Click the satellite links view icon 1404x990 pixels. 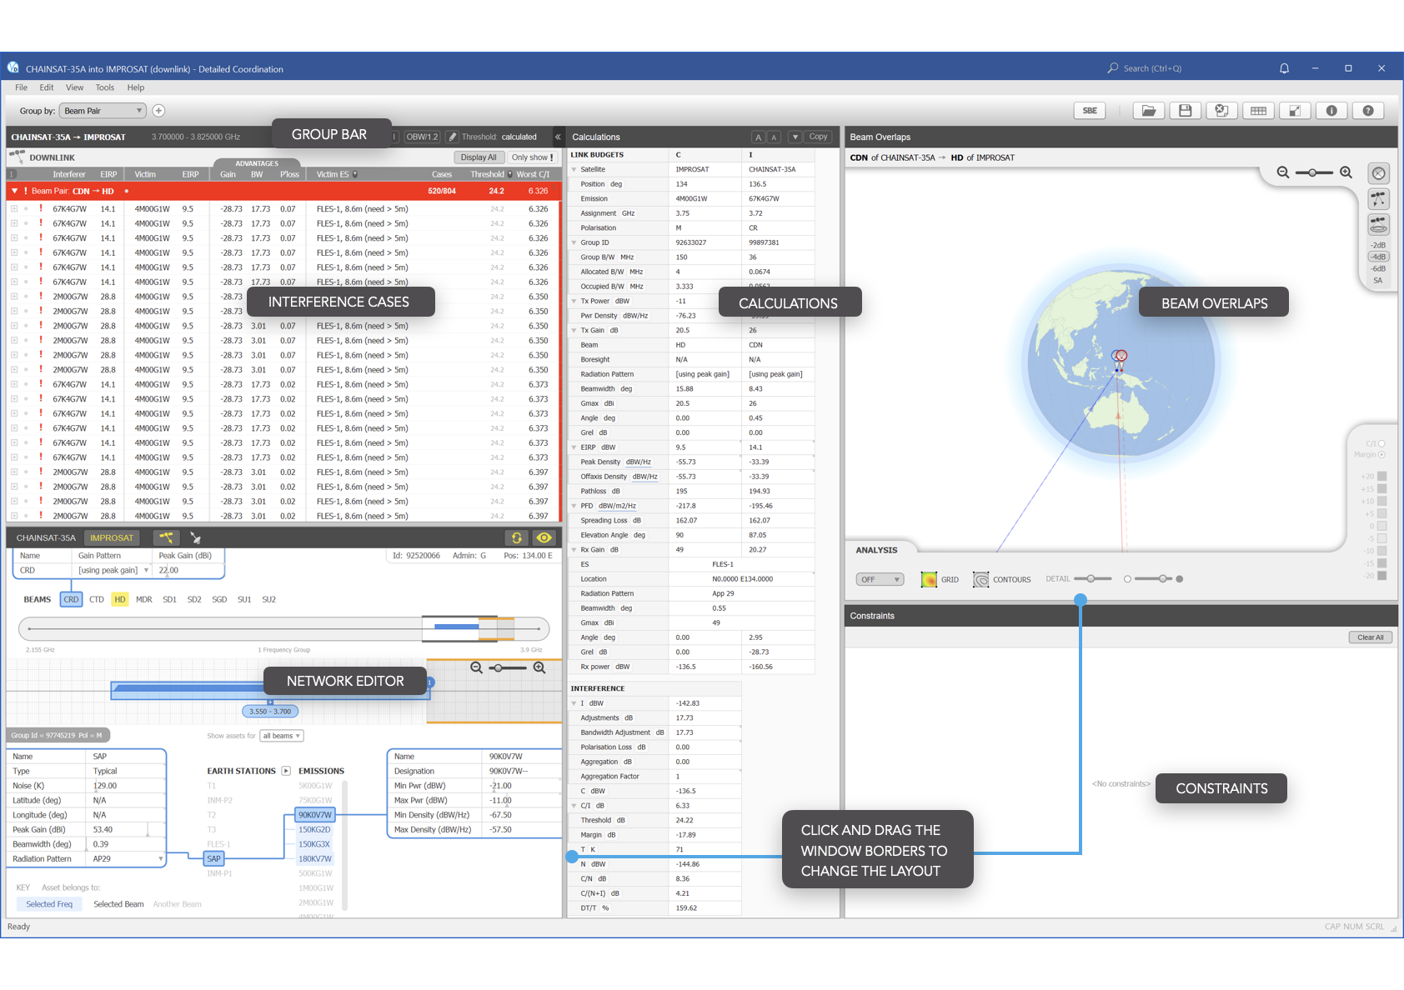point(1379,199)
